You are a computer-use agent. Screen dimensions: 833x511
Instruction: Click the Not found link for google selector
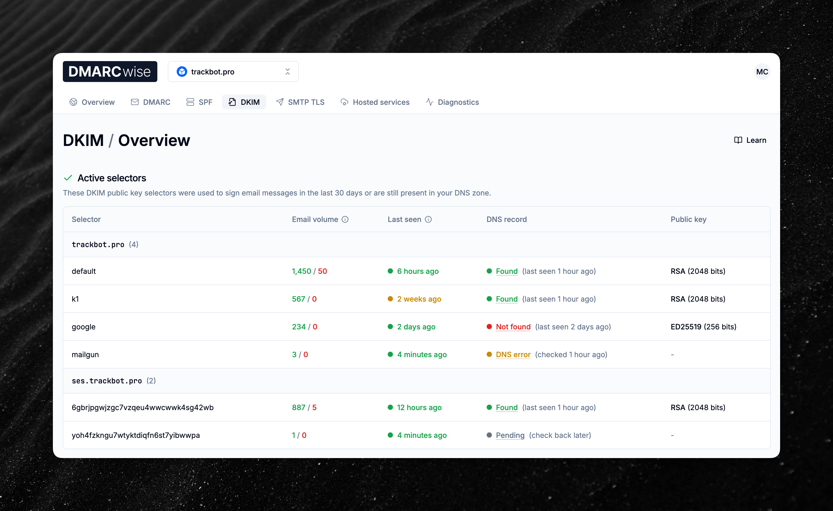(x=513, y=327)
